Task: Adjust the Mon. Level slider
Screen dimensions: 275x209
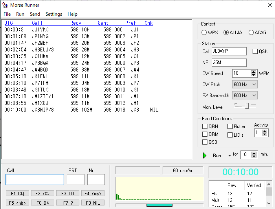Action: click(247, 106)
